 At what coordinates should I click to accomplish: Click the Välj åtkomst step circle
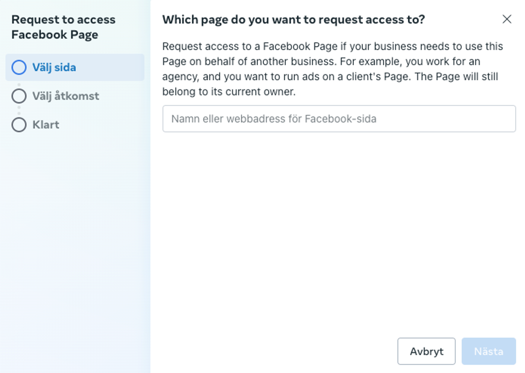[19, 96]
